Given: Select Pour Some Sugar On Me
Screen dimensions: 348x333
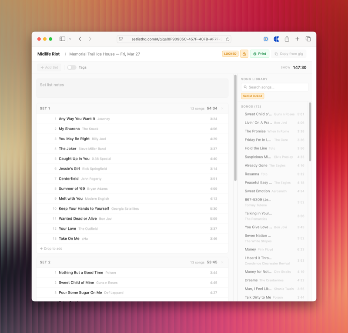Looking at the screenshot, I should [132, 293].
